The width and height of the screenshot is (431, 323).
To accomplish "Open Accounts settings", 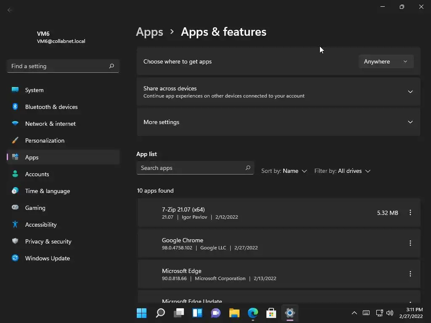I will (x=63, y=174).
